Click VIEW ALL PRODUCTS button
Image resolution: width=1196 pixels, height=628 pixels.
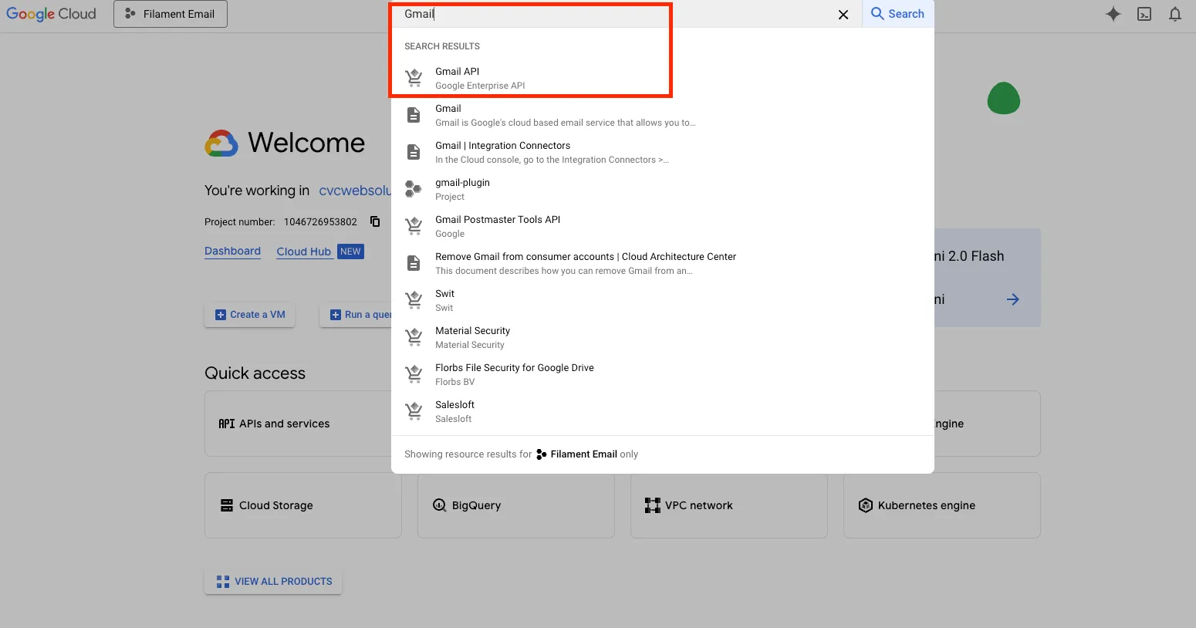click(273, 582)
